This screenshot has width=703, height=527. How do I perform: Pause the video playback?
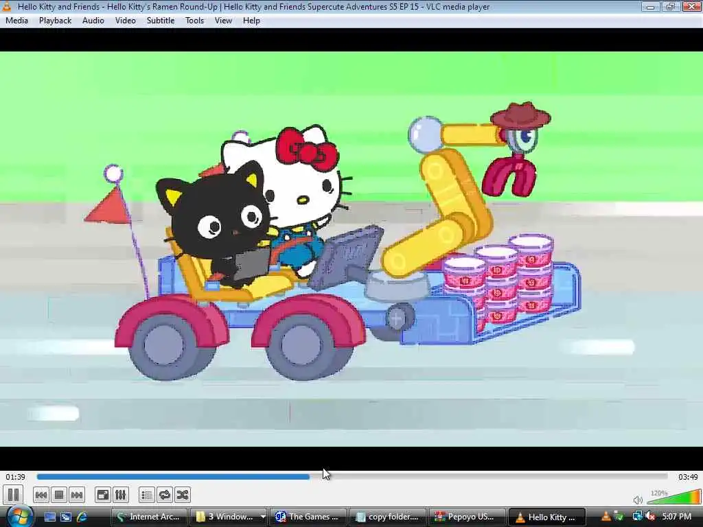pos(13,495)
